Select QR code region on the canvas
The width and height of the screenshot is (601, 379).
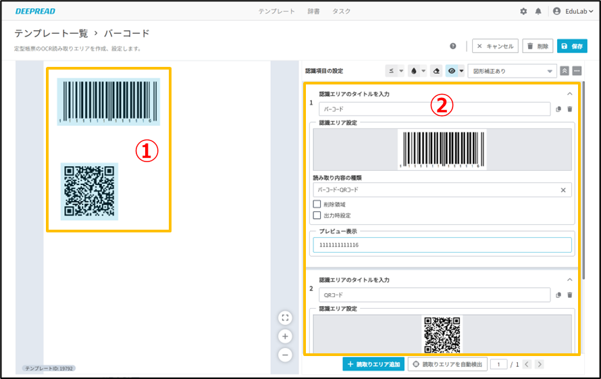click(89, 191)
